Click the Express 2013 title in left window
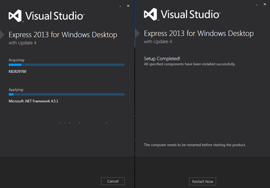 (63, 35)
